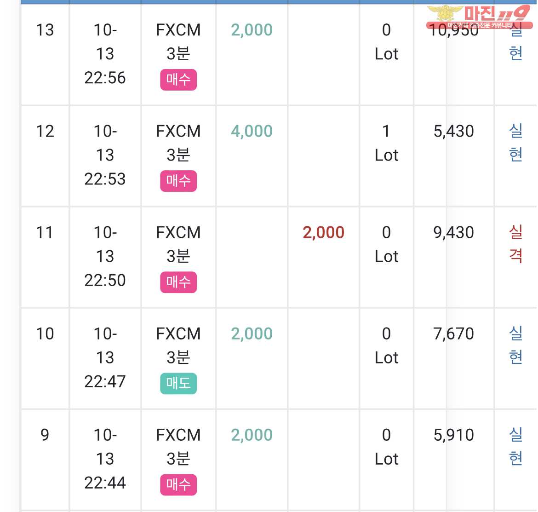Click the 마진119 logo watermark
538x512 pixels.
pyautogui.click(x=479, y=17)
